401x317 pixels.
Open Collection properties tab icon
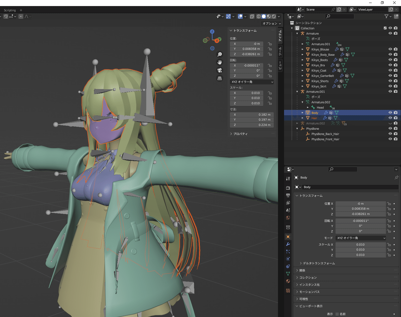click(288, 227)
